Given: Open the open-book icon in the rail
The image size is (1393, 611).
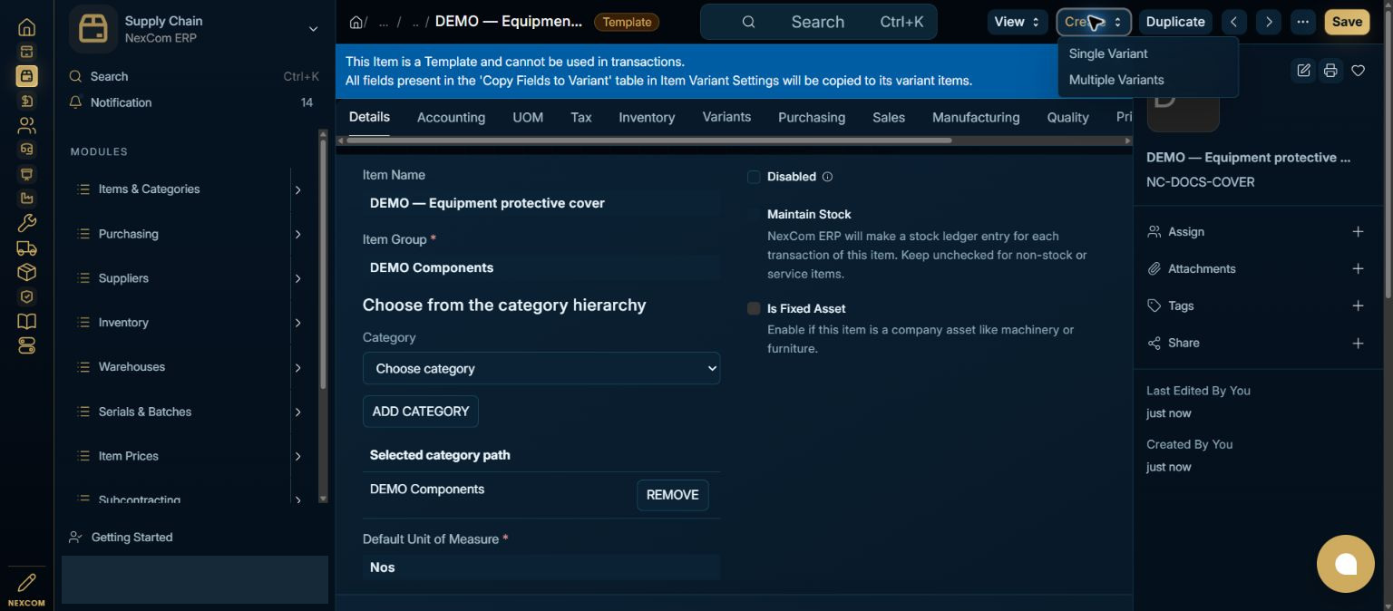Looking at the screenshot, I should (x=26, y=321).
